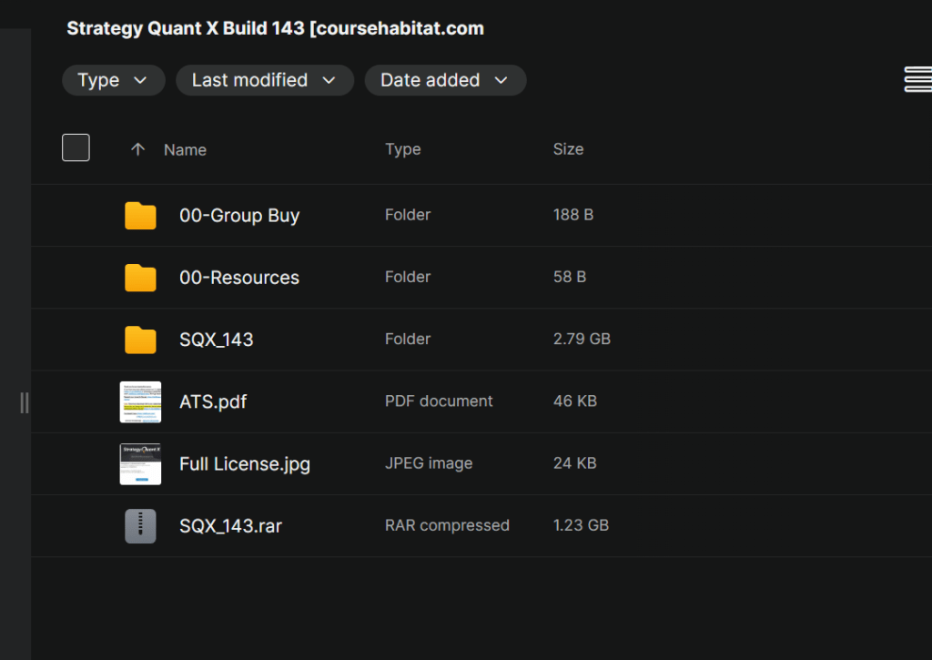
Task: Sort by the Type column header
Action: pos(403,149)
